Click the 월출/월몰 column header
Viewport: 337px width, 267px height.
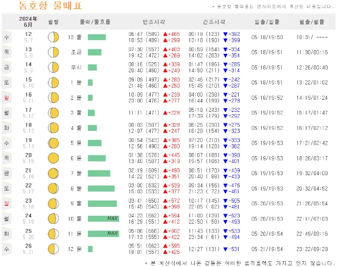point(312,22)
